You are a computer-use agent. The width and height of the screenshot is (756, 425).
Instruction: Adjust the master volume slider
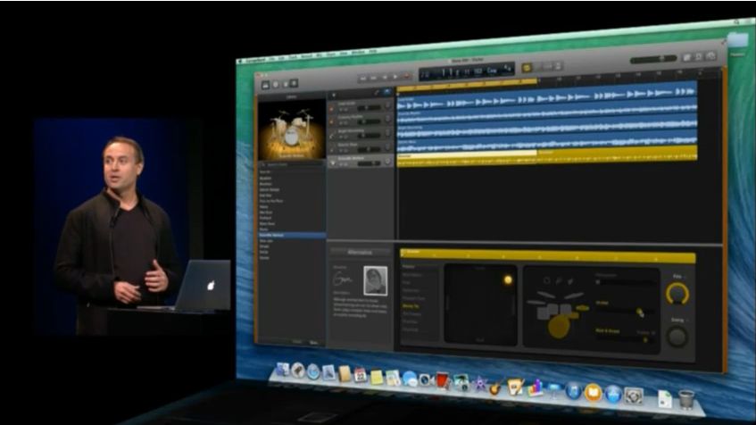pos(653,59)
